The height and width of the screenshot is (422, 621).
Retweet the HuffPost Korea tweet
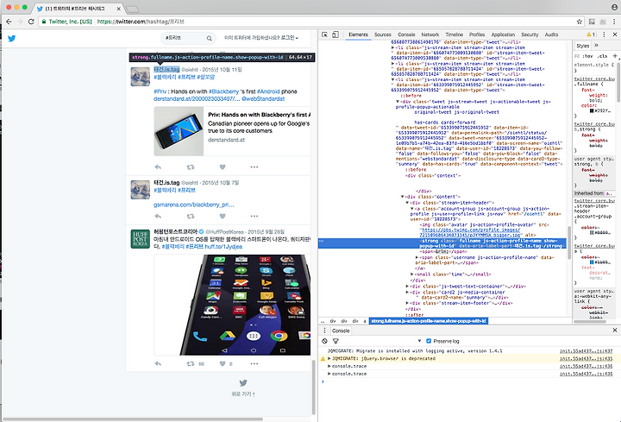191,363
